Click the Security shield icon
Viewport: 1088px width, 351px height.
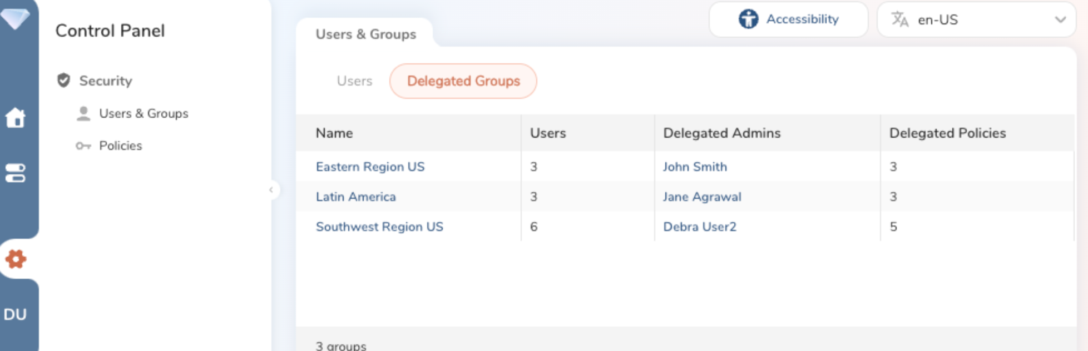pos(64,81)
